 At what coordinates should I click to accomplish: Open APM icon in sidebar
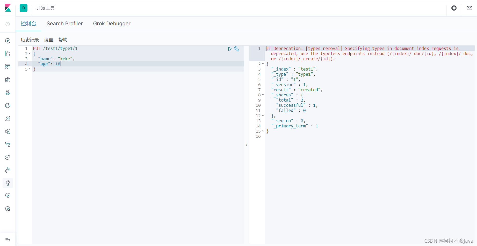click(8, 144)
